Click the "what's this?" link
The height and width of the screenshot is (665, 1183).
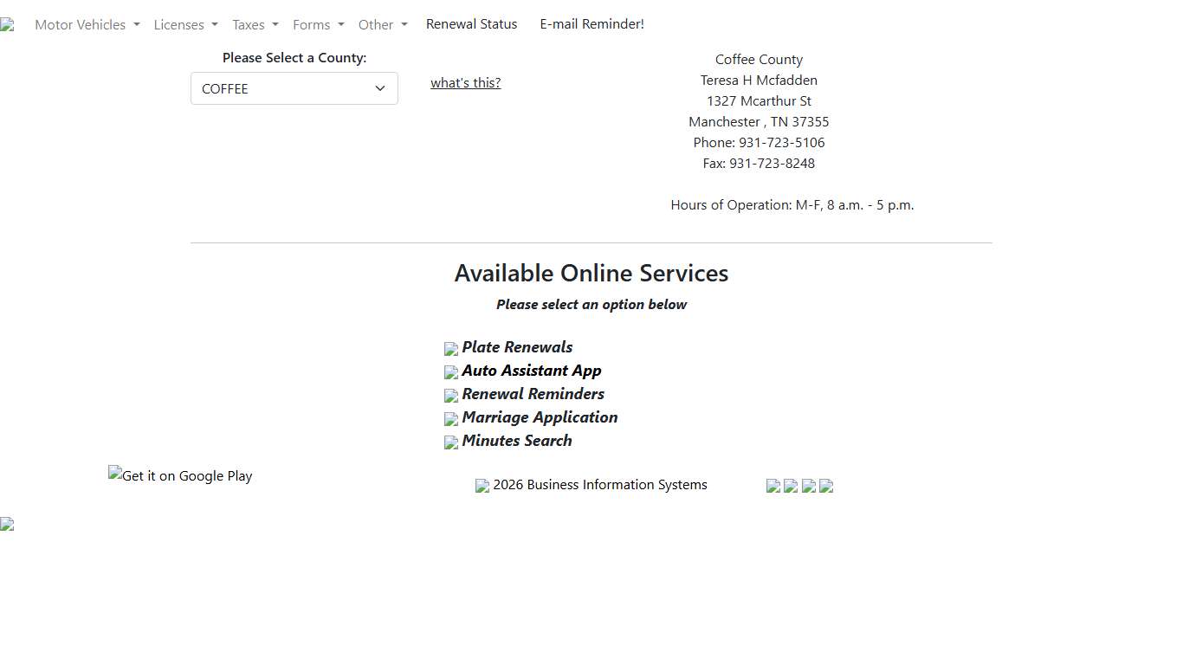pyautogui.click(x=465, y=83)
